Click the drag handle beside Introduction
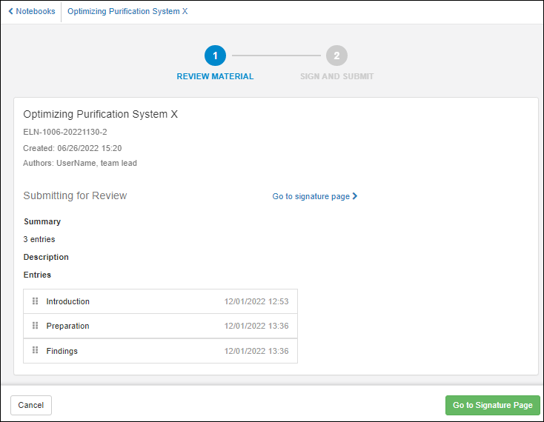The width and height of the screenshot is (544, 422). click(x=35, y=301)
